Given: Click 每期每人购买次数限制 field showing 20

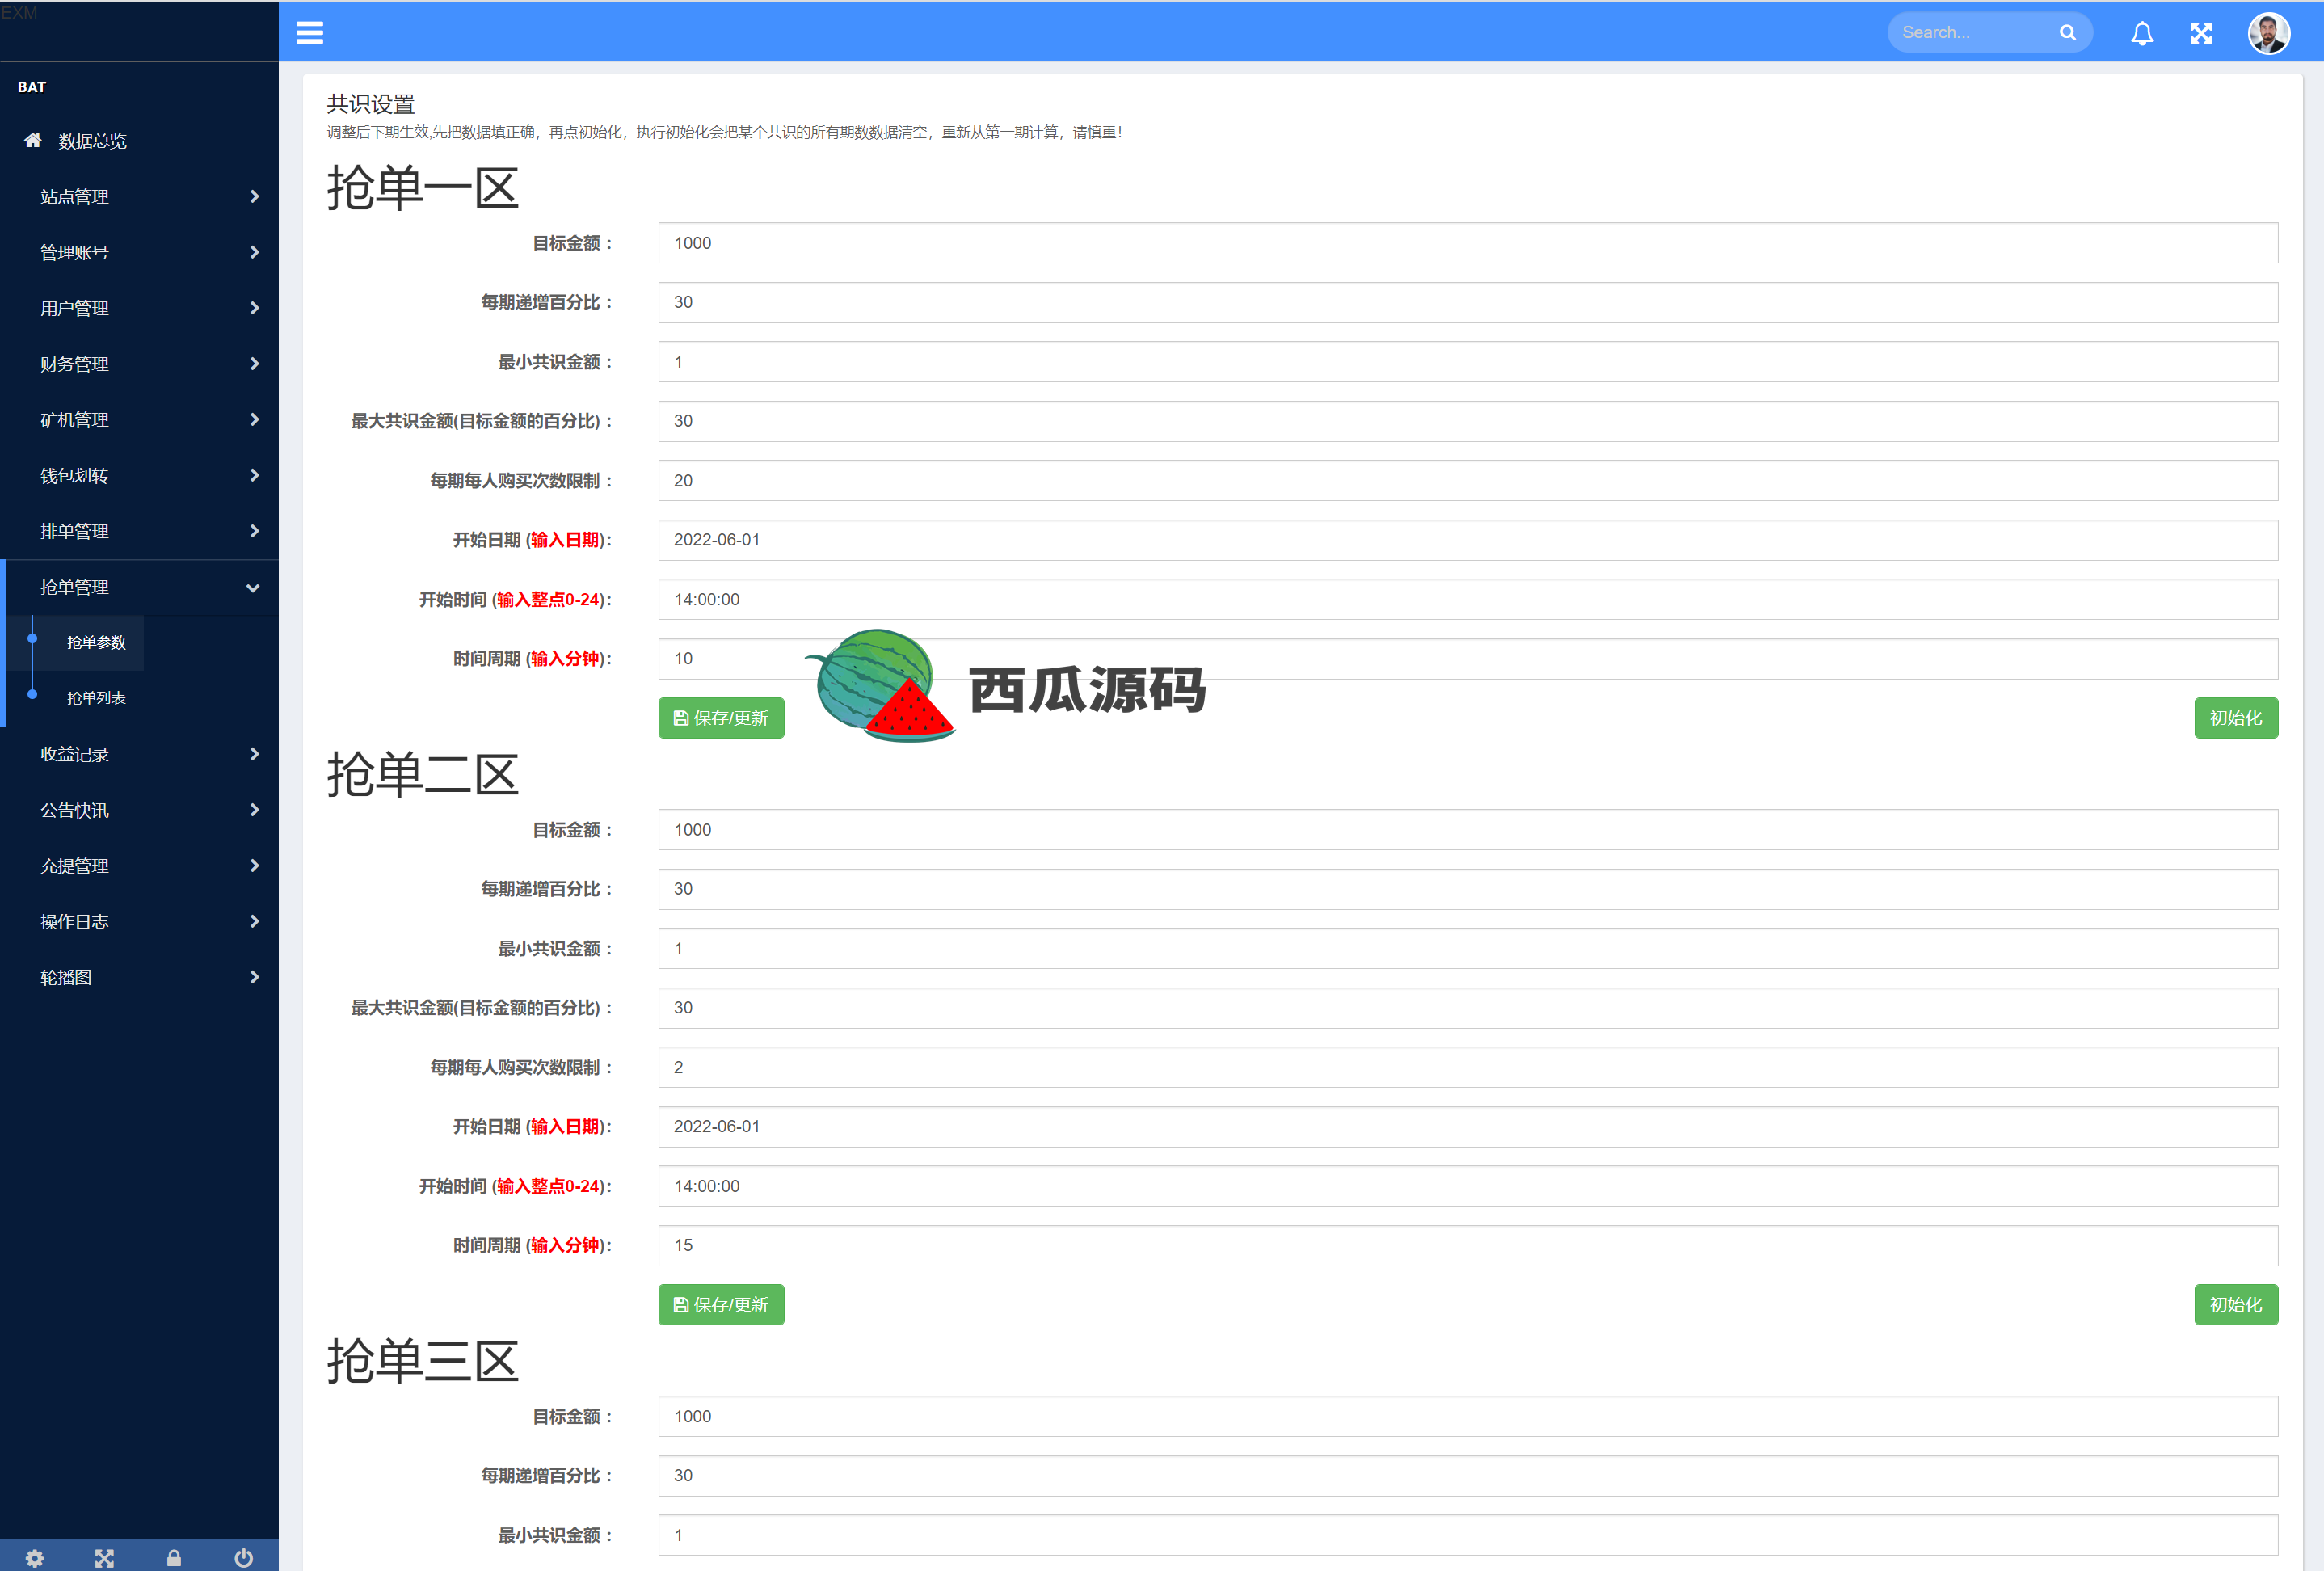Looking at the screenshot, I should tap(1467, 481).
